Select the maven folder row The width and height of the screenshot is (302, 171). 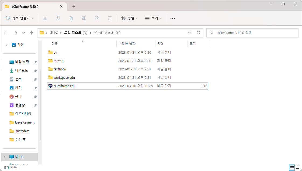click(x=128, y=61)
